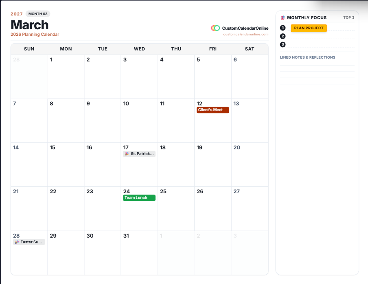This screenshot has width=368, height=284.
Task: Click the March title heading
Action: (x=30, y=25)
